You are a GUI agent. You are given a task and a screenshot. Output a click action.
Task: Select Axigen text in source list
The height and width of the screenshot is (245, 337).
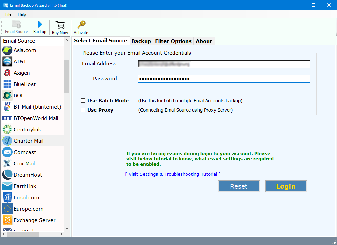tap(22, 73)
